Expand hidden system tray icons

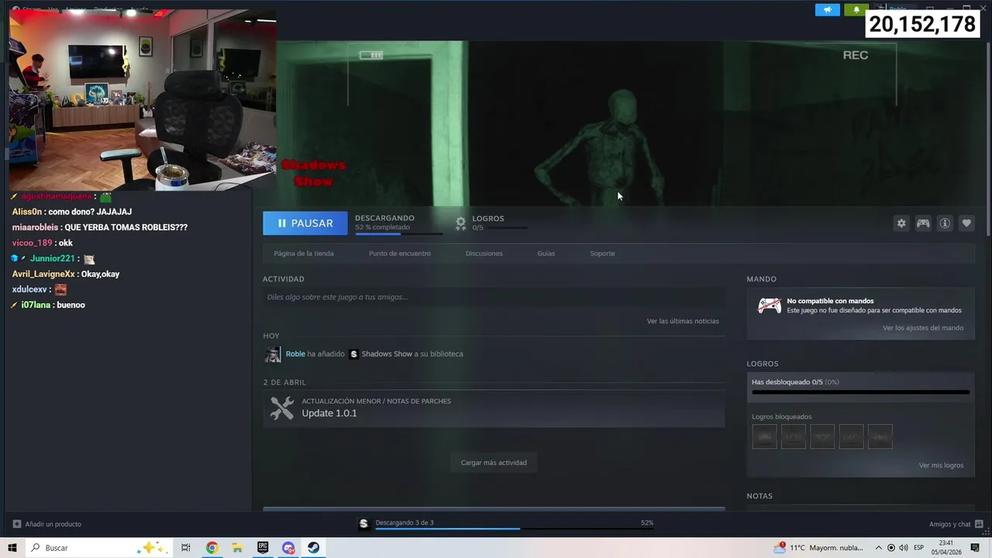[878, 548]
